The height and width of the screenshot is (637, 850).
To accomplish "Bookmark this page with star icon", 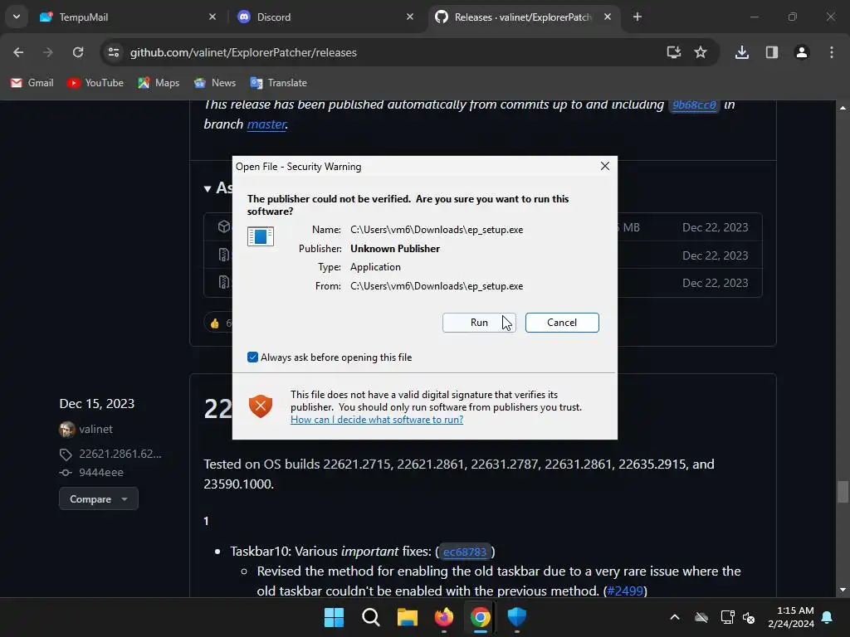I will click(x=701, y=52).
